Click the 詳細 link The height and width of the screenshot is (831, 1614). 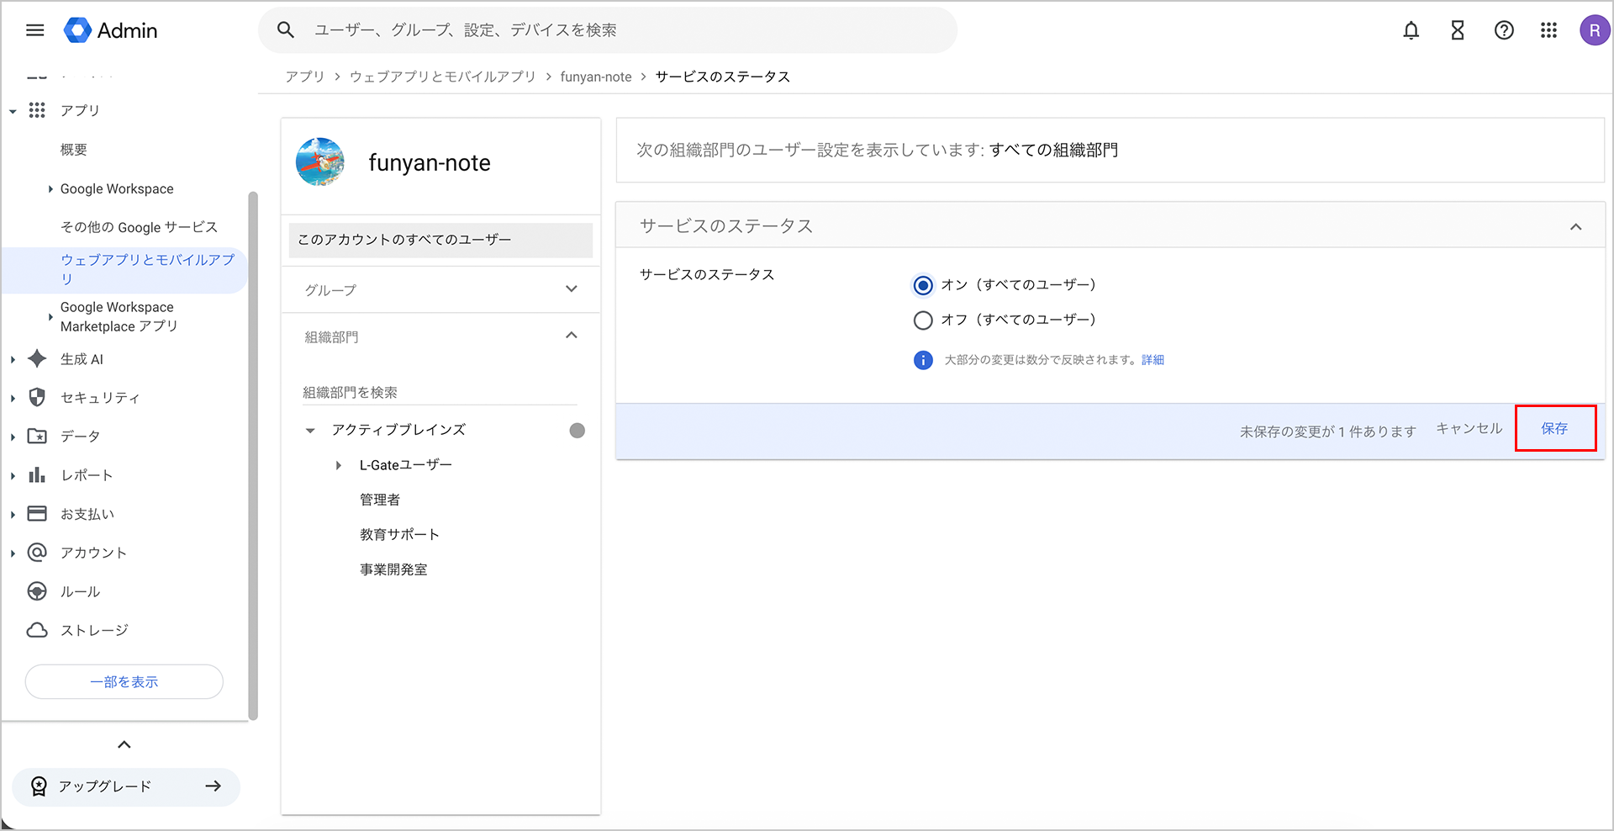[x=1152, y=360]
